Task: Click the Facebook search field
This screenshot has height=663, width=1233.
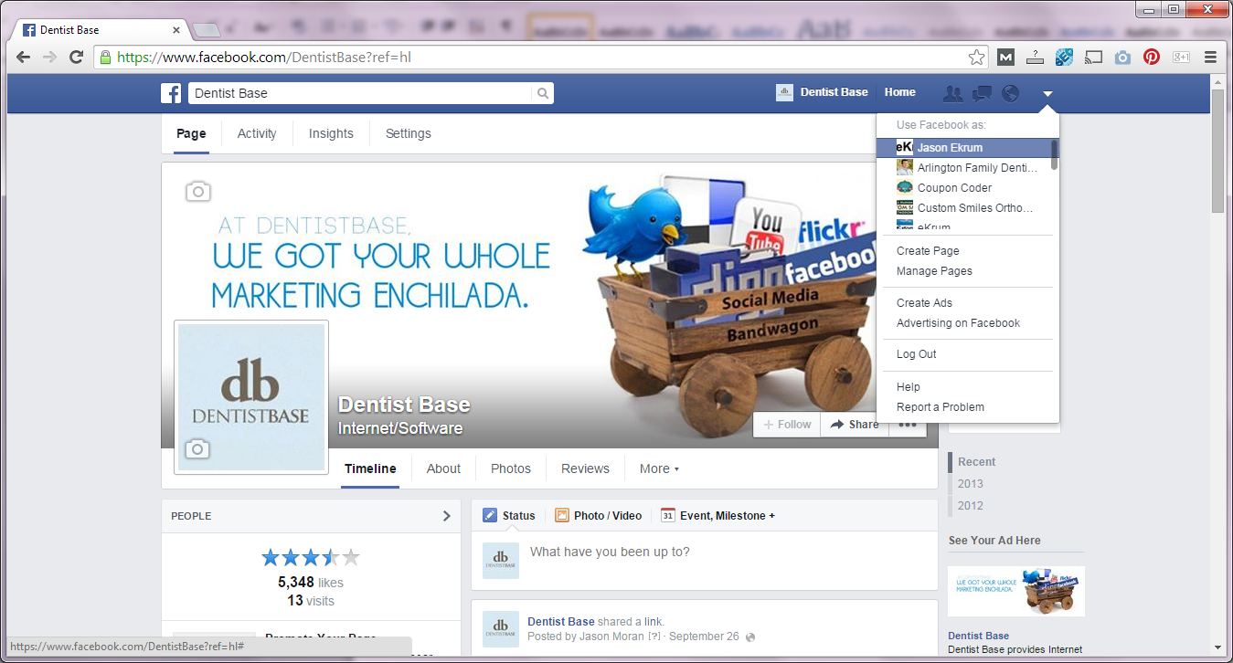Action: pyautogui.click(x=361, y=93)
